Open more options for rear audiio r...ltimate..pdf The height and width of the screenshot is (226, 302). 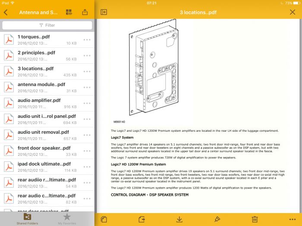click(87, 183)
